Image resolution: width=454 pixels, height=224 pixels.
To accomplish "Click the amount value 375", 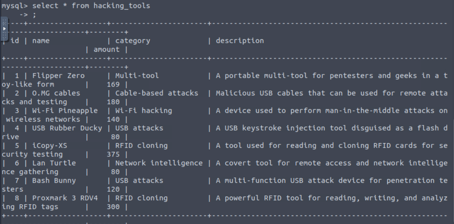I will pyautogui.click(x=113, y=154).
